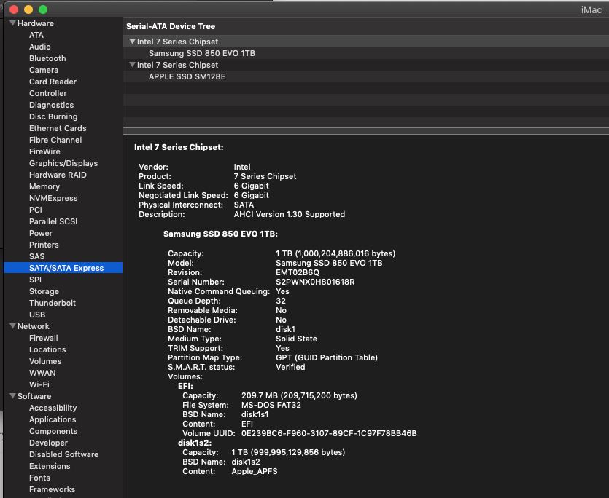
Task: Select SPI in the sidebar
Action: [35, 280]
